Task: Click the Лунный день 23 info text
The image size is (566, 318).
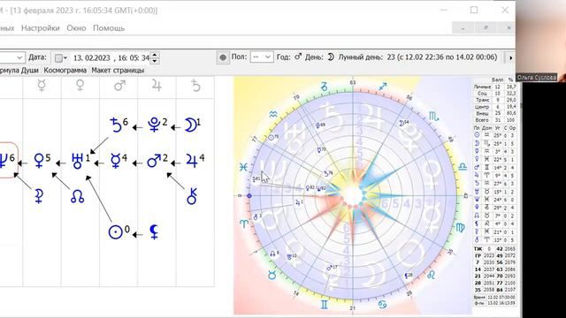Action: [x=417, y=57]
